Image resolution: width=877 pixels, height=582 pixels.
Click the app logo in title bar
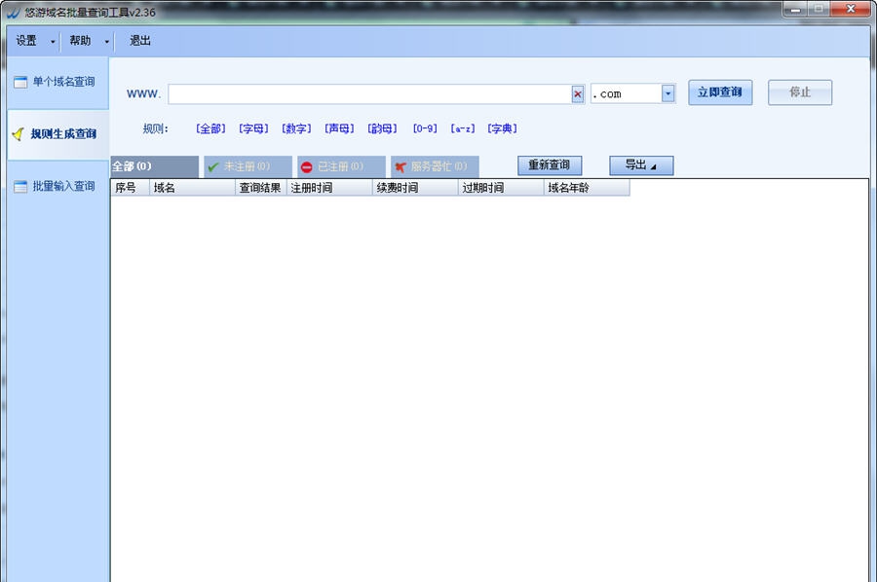(13, 12)
